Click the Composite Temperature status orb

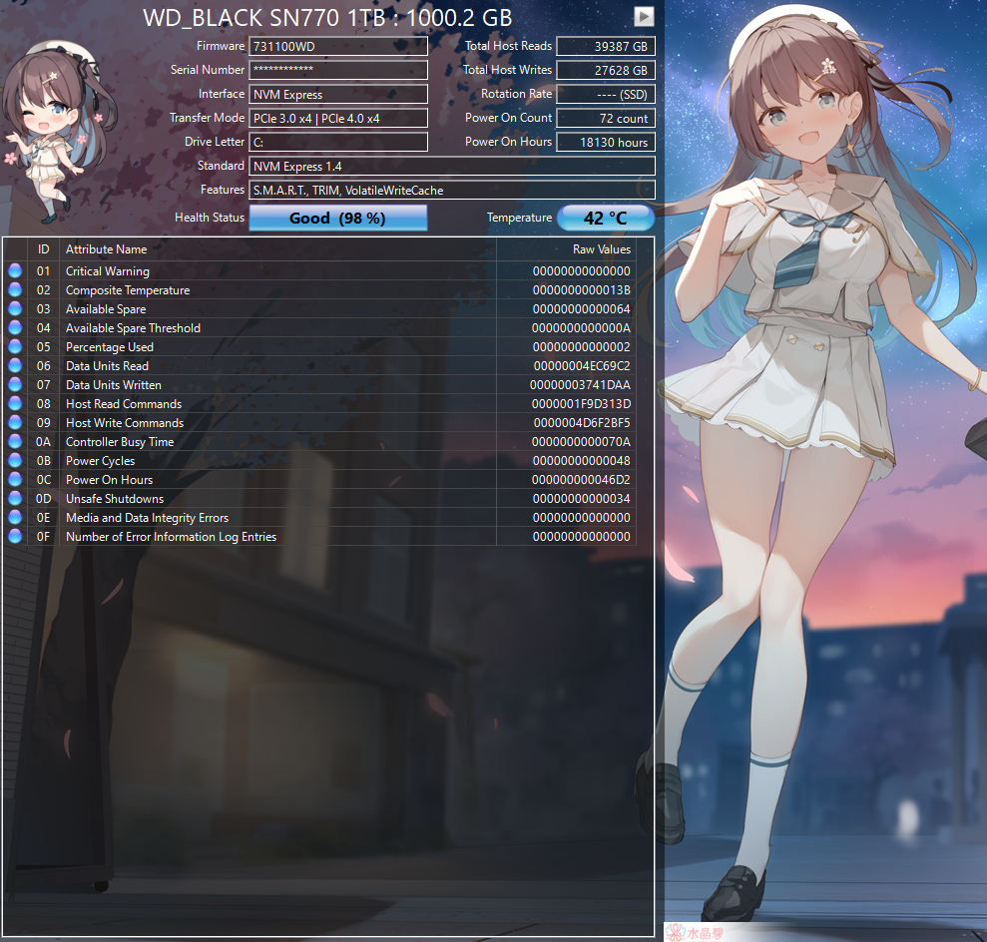[x=15, y=290]
